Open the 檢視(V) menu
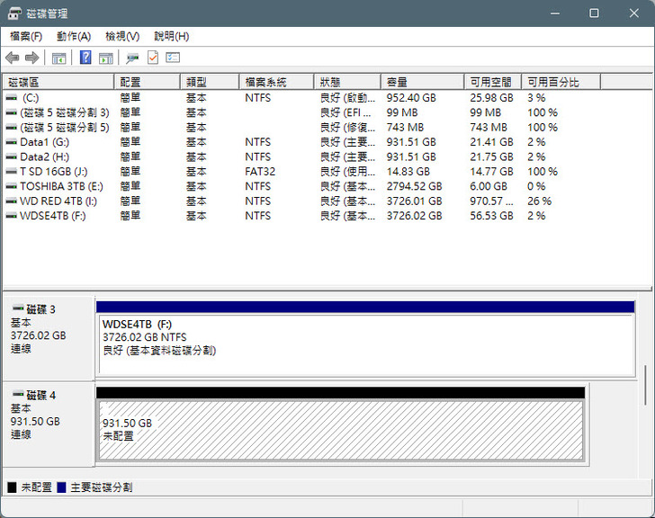 (x=122, y=36)
